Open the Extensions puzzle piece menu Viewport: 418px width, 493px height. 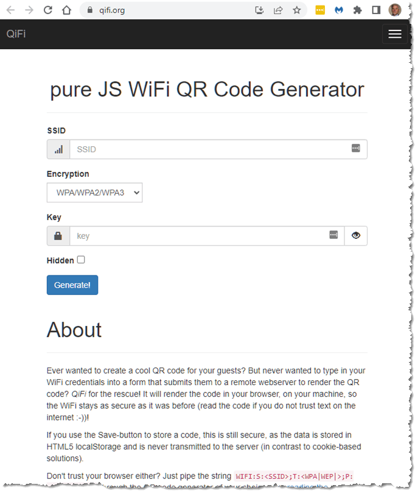tap(357, 10)
